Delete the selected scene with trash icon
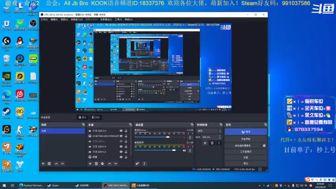The width and height of the screenshot is (336, 189). coord(49,164)
